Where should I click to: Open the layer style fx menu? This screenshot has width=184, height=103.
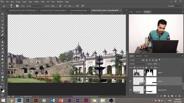pos(161,96)
